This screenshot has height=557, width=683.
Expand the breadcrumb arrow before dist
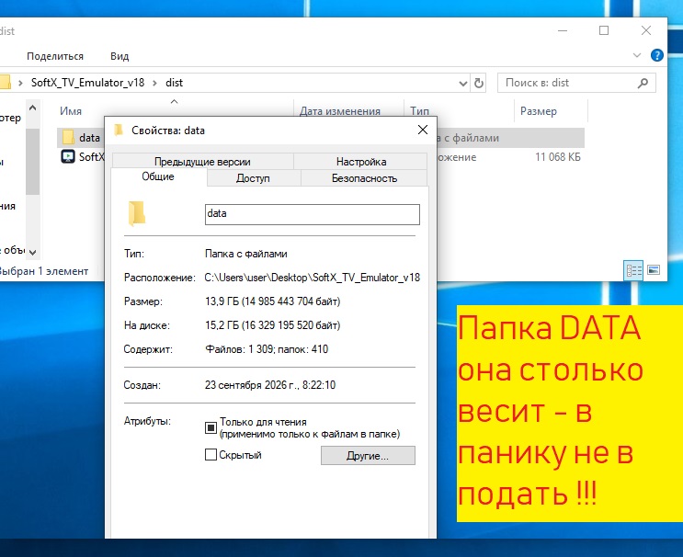point(154,83)
